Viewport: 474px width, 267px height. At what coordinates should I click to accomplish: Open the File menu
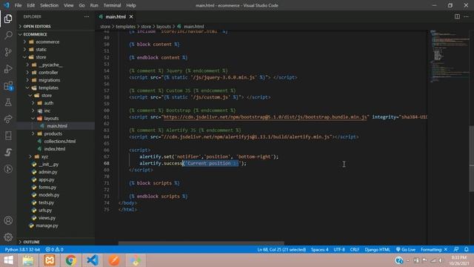pyautogui.click(x=18, y=5)
